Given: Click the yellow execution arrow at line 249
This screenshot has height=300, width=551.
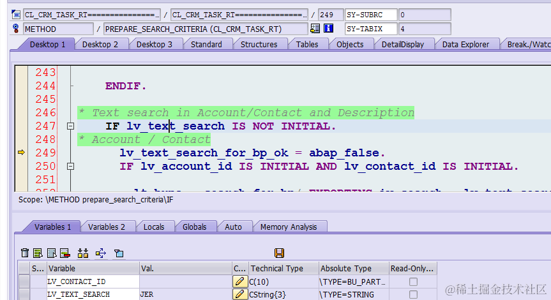Looking at the screenshot, I should [22, 152].
